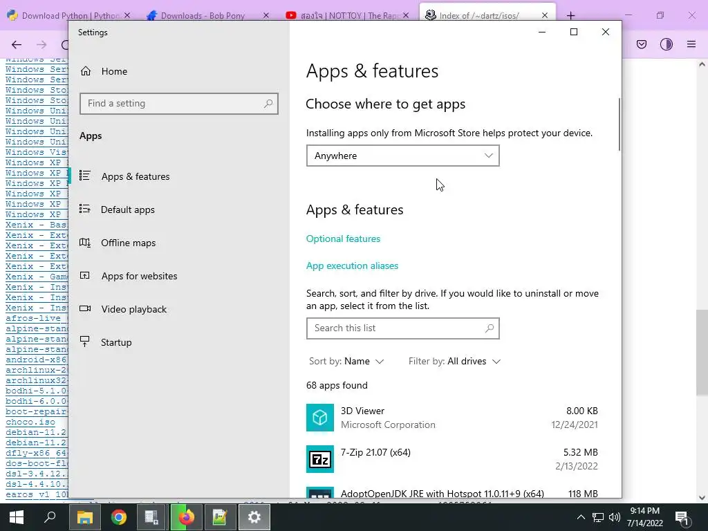Click magnifier icon in Search this list
This screenshot has width=708, height=531.
[x=490, y=328]
